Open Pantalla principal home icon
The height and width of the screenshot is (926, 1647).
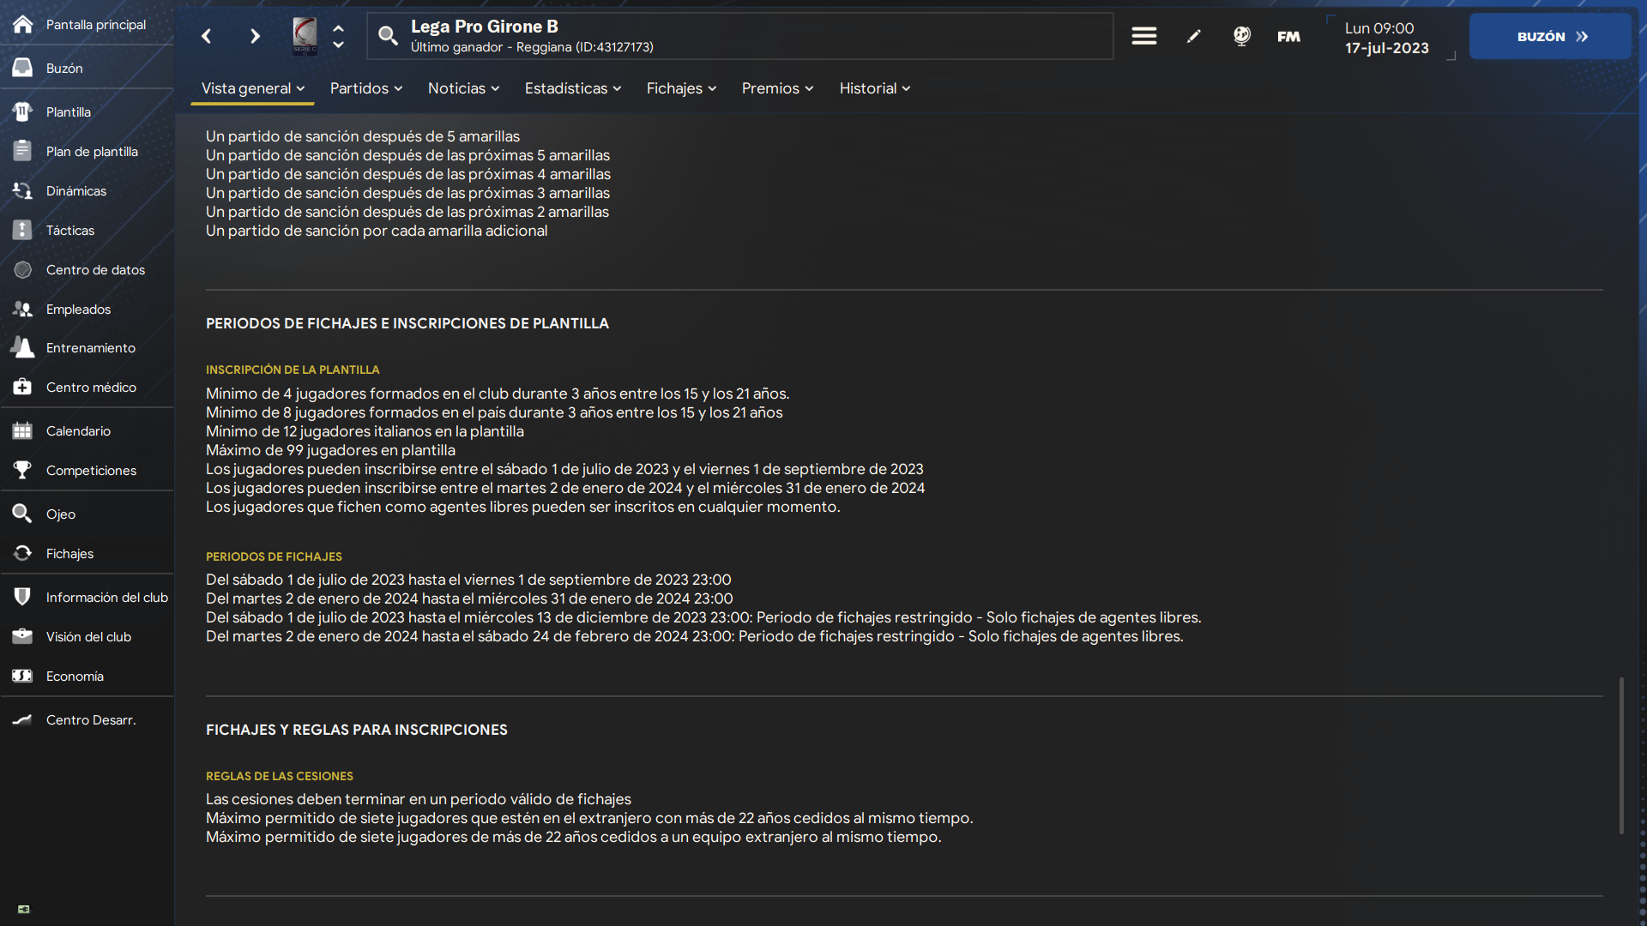click(23, 24)
